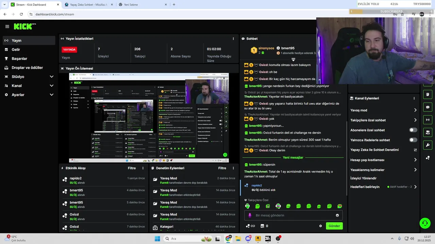
Task: Open Yayın in the left sidebar
Action: pos(29,40)
